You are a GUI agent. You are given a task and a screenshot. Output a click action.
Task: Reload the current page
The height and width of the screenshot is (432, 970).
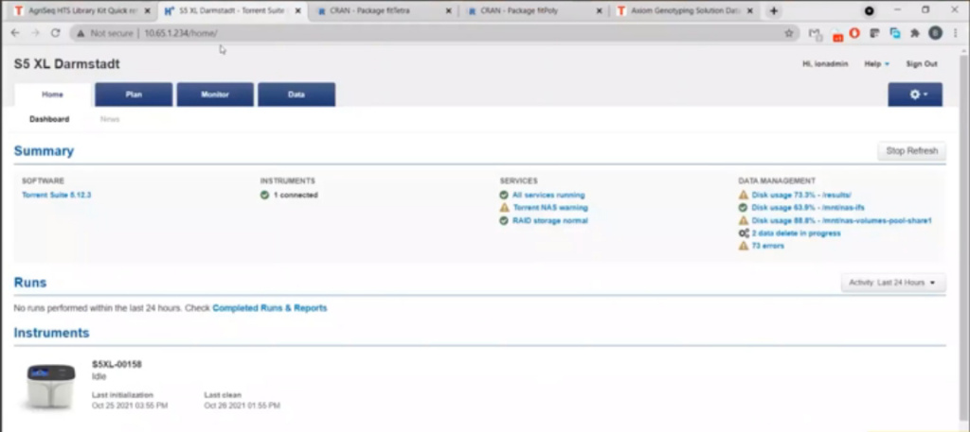(x=55, y=33)
